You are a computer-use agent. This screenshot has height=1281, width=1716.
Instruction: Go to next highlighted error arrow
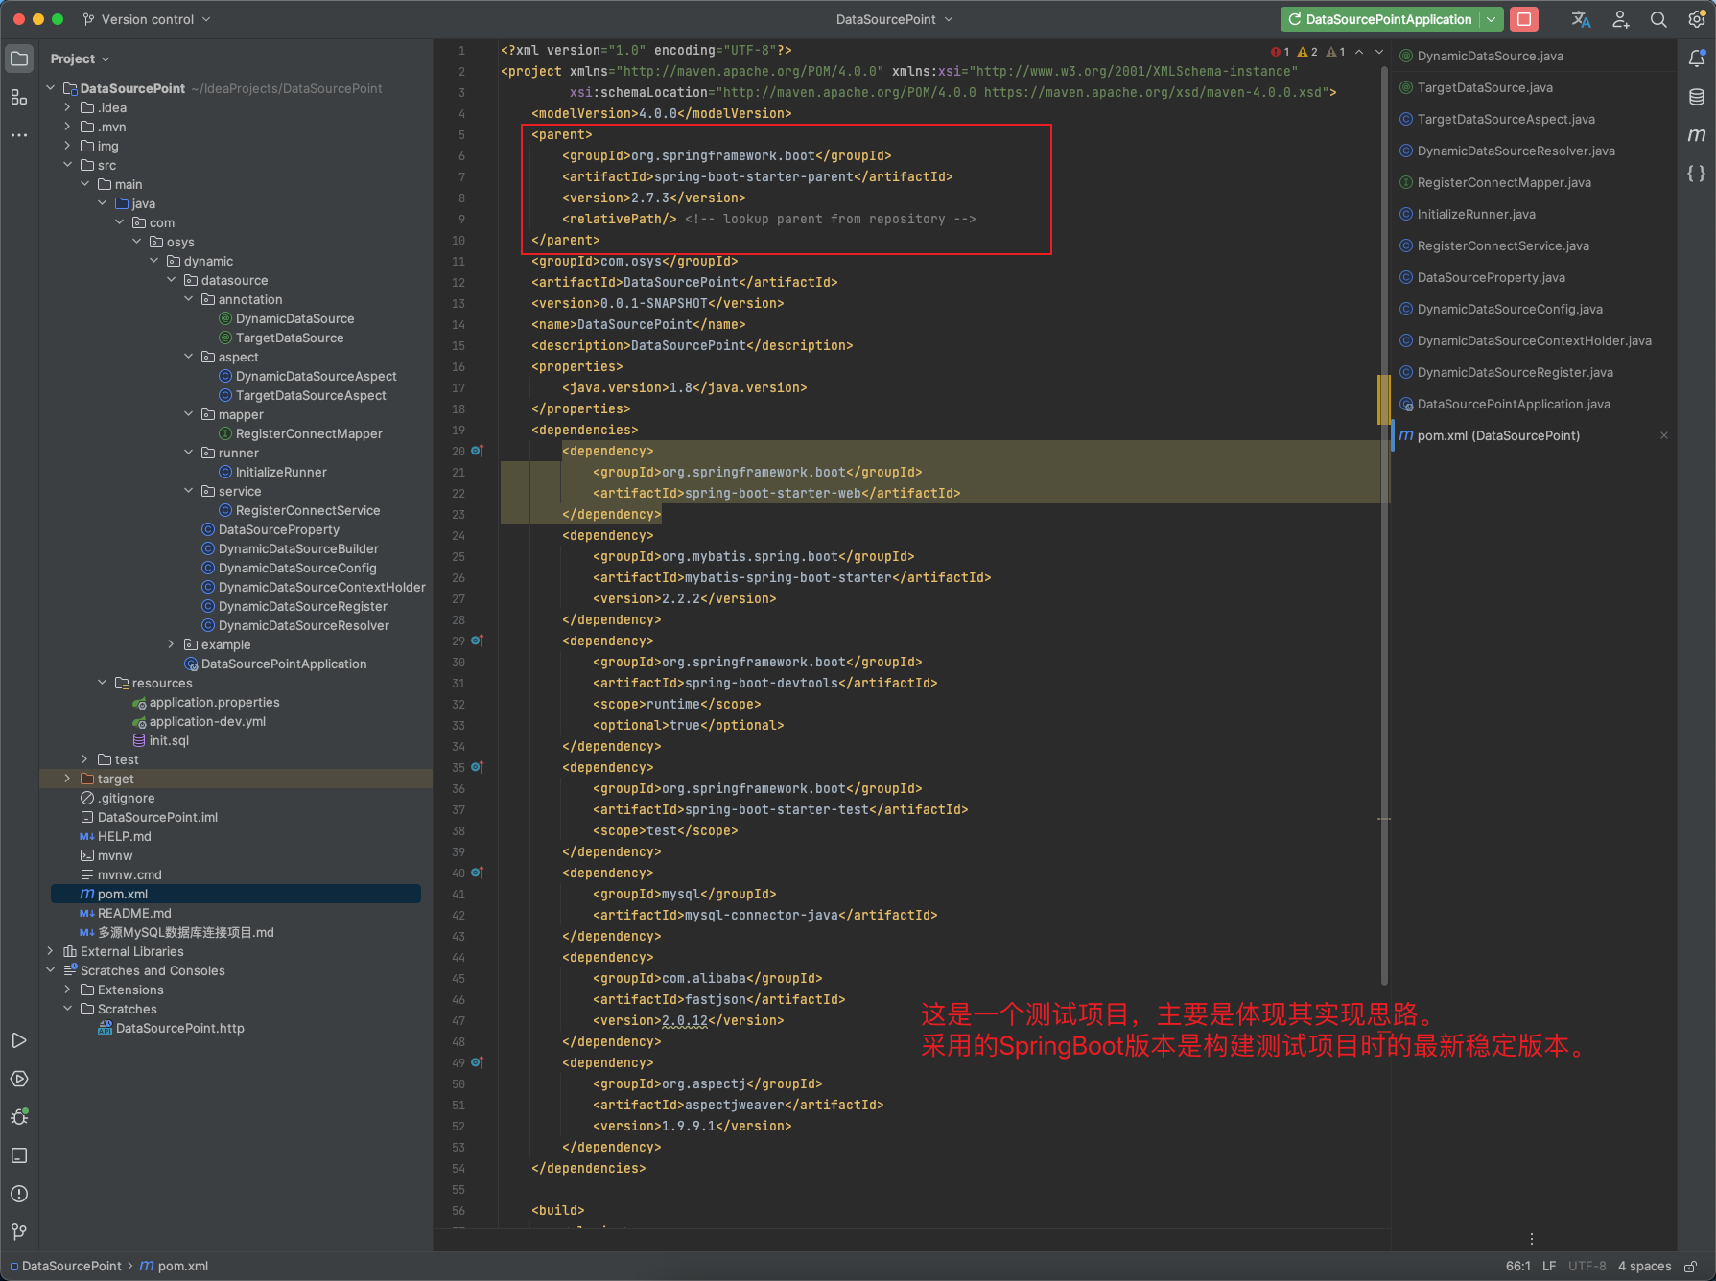(1379, 52)
